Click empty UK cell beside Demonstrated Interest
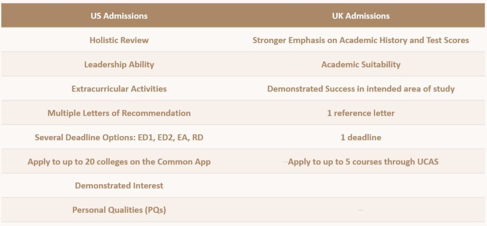Viewport: 487px width, 226px height. click(360, 186)
